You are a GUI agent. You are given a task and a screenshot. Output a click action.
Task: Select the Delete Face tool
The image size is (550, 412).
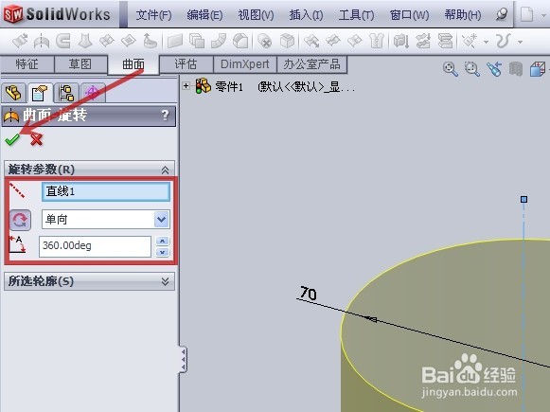pos(265,41)
